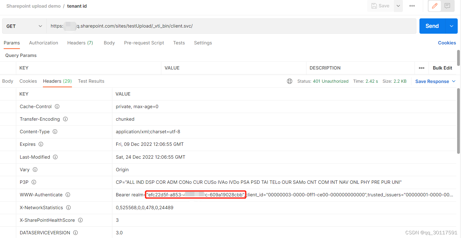Viewport: 462px width, 238px height.
Task: Open the request Headers (7) tab
Action: 80,43
